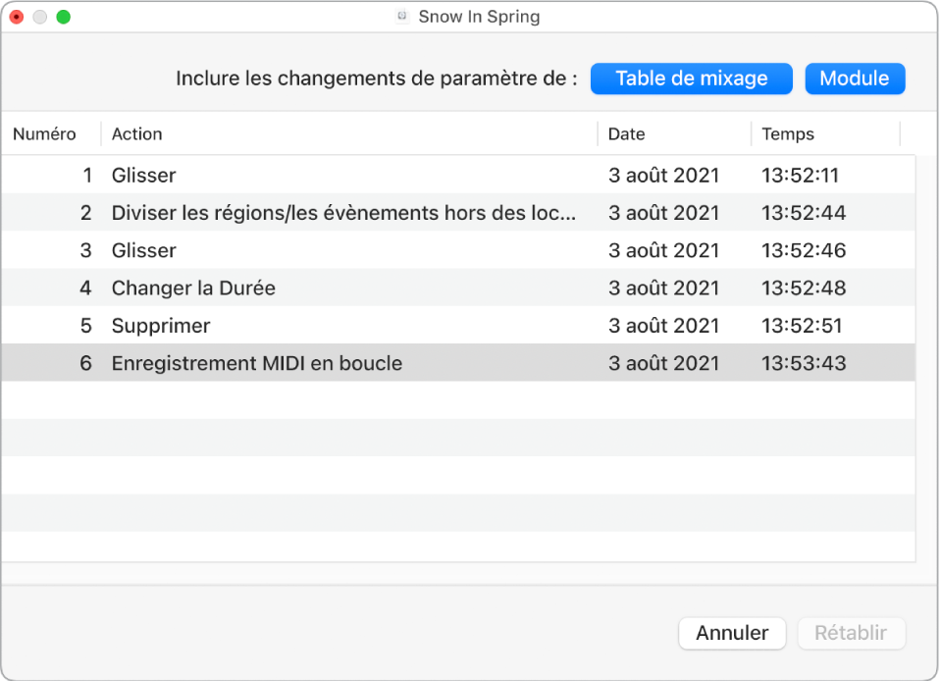Viewport: 940px width, 681px height.
Task: Select step 3 labeled Glisser
Action: pos(143,250)
